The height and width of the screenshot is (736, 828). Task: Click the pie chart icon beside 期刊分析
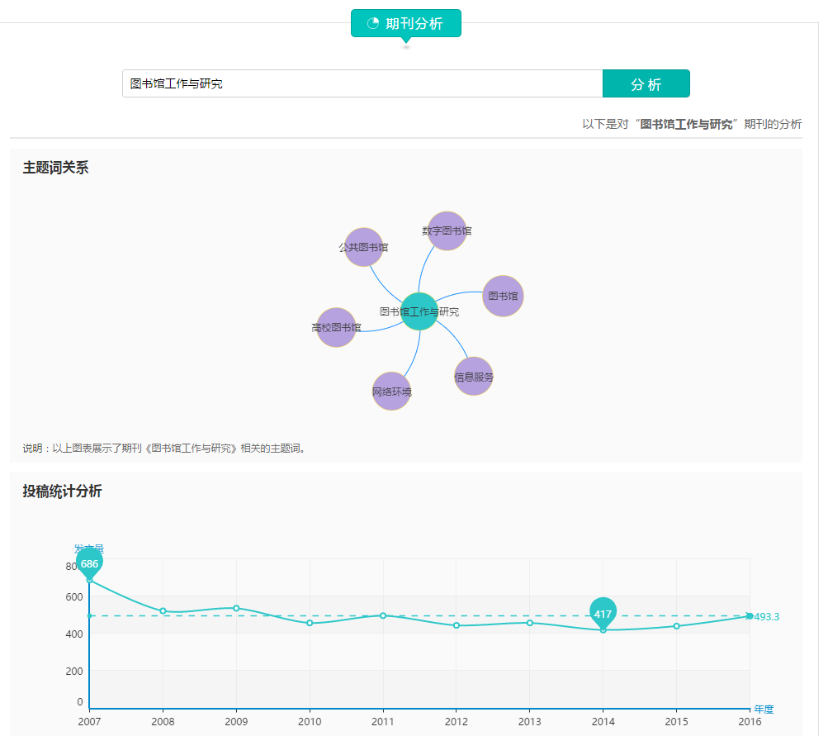click(x=373, y=23)
